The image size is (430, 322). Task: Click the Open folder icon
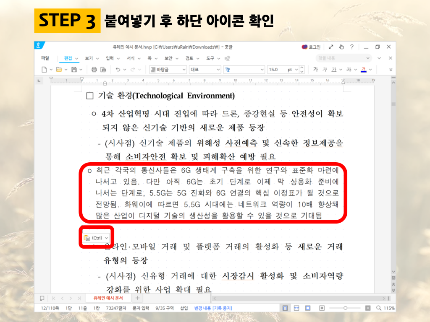(x=59, y=70)
